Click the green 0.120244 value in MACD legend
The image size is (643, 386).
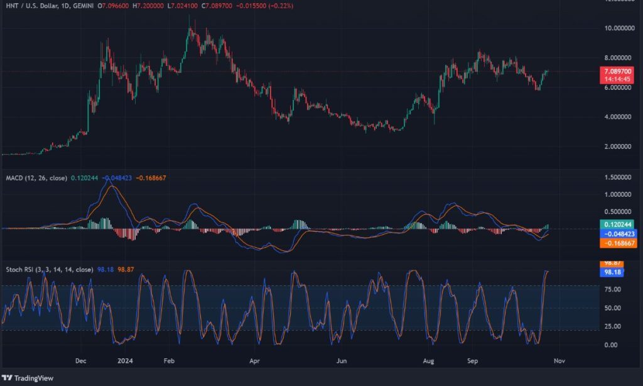[85, 178]
